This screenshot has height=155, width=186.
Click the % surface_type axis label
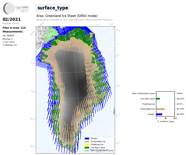[166, 121]
